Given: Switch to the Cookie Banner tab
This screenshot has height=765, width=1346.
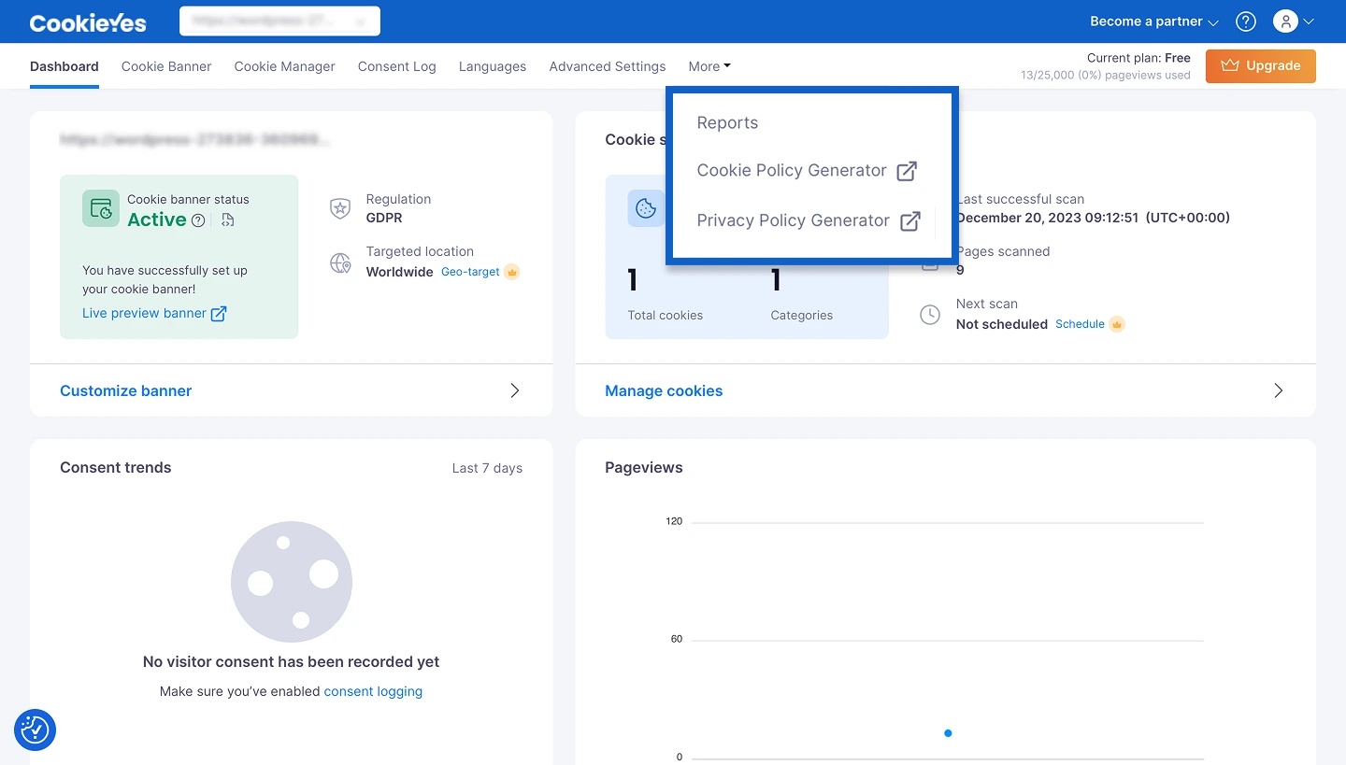Looking at the screenshot, I should [166, 66].
